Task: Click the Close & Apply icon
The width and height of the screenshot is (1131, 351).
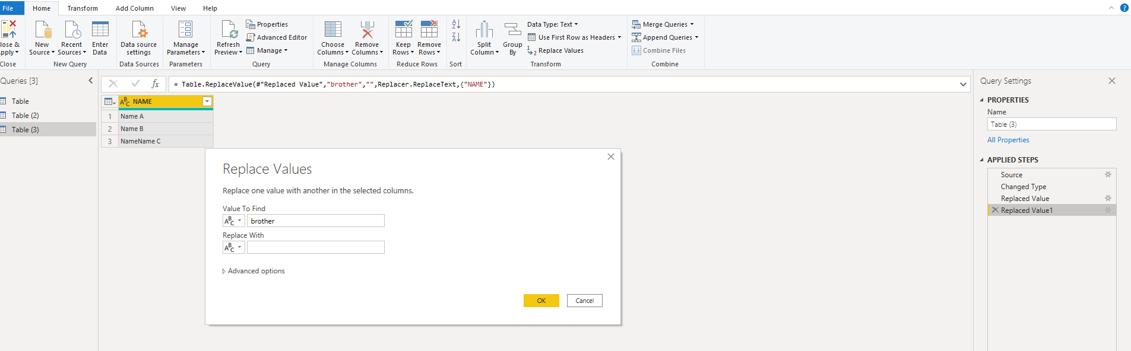Action: point(9,29)
